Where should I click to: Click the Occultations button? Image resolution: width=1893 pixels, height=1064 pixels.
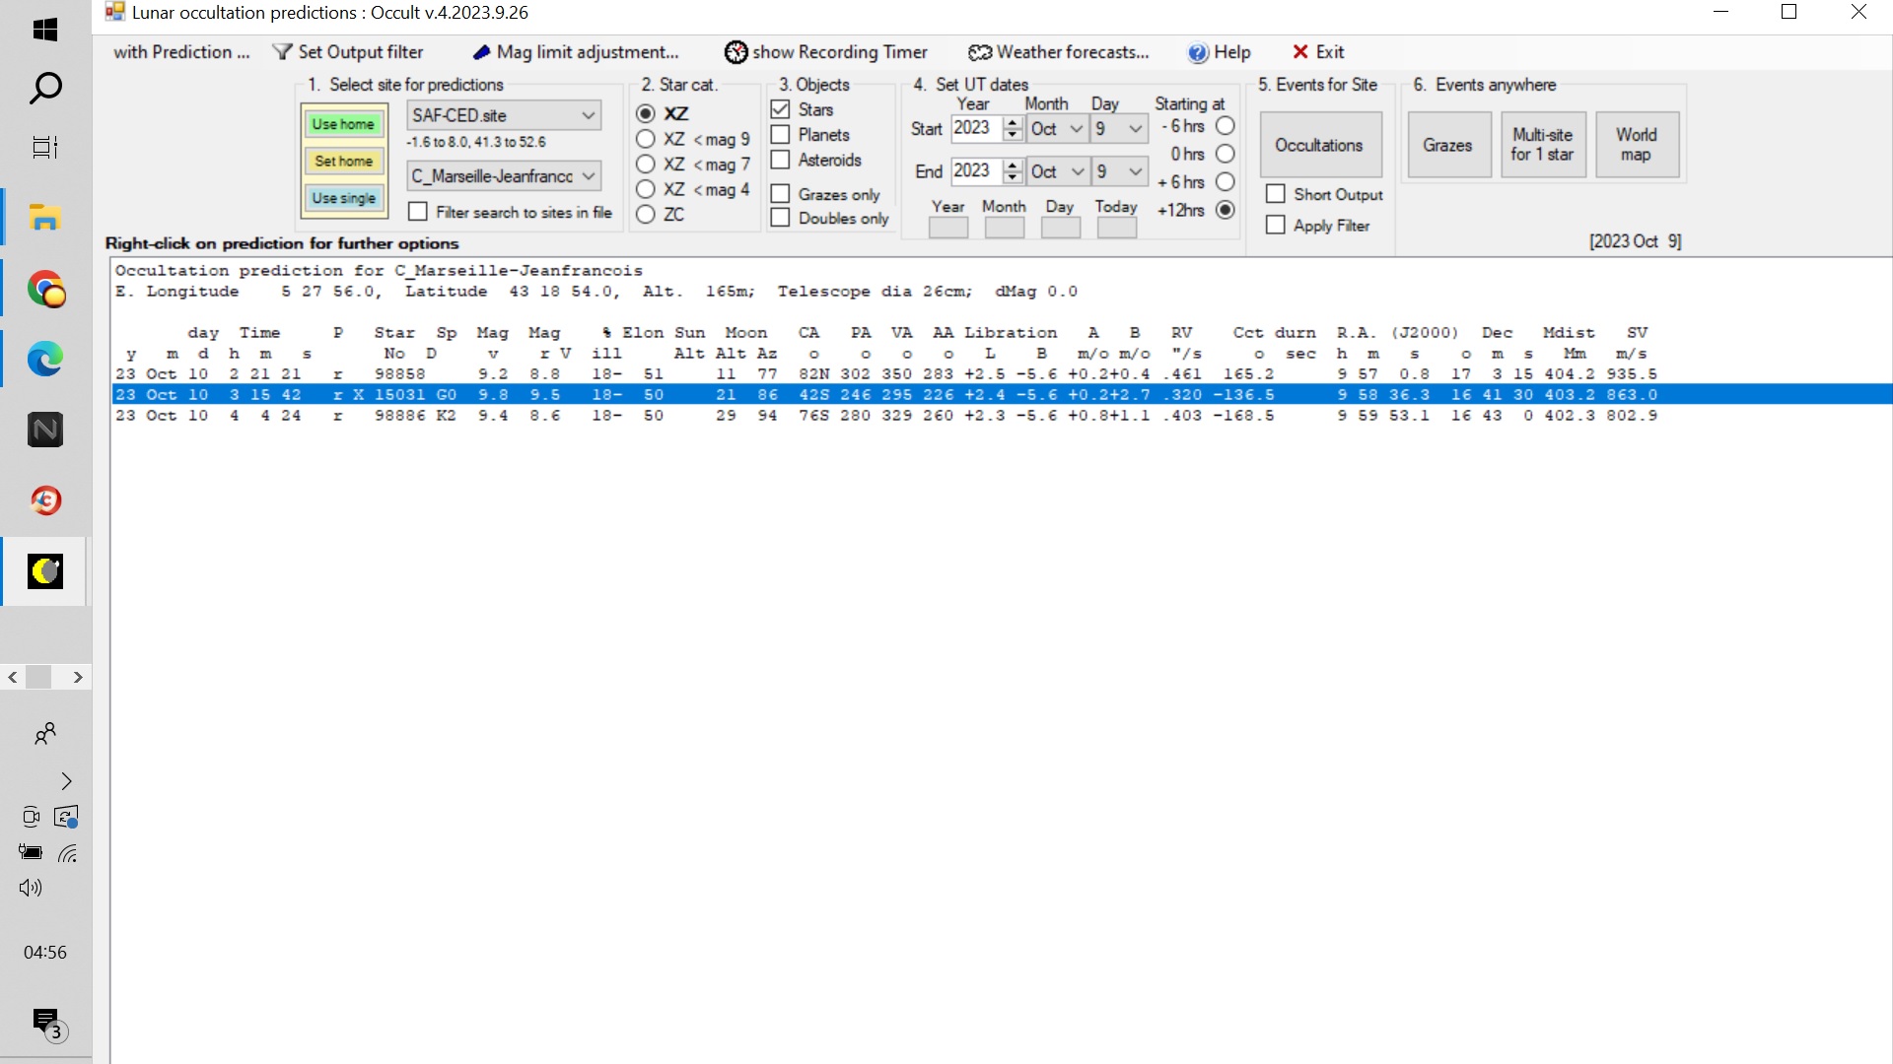pyautogui.click(x=1318, y=145)
